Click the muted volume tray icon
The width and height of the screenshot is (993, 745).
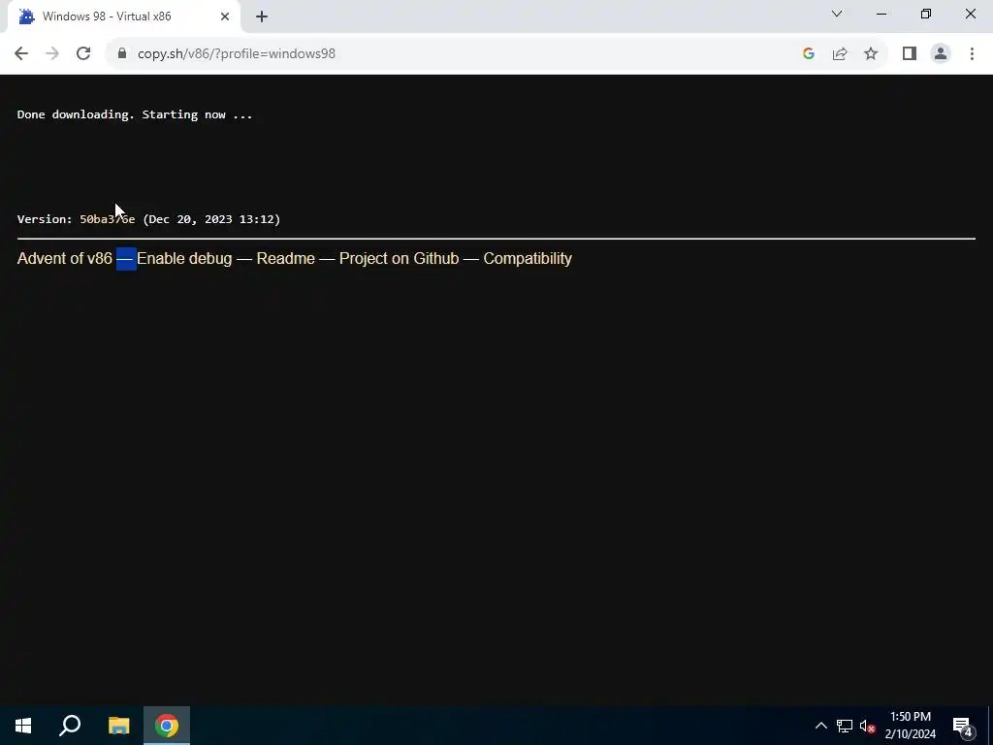(867, 726)
